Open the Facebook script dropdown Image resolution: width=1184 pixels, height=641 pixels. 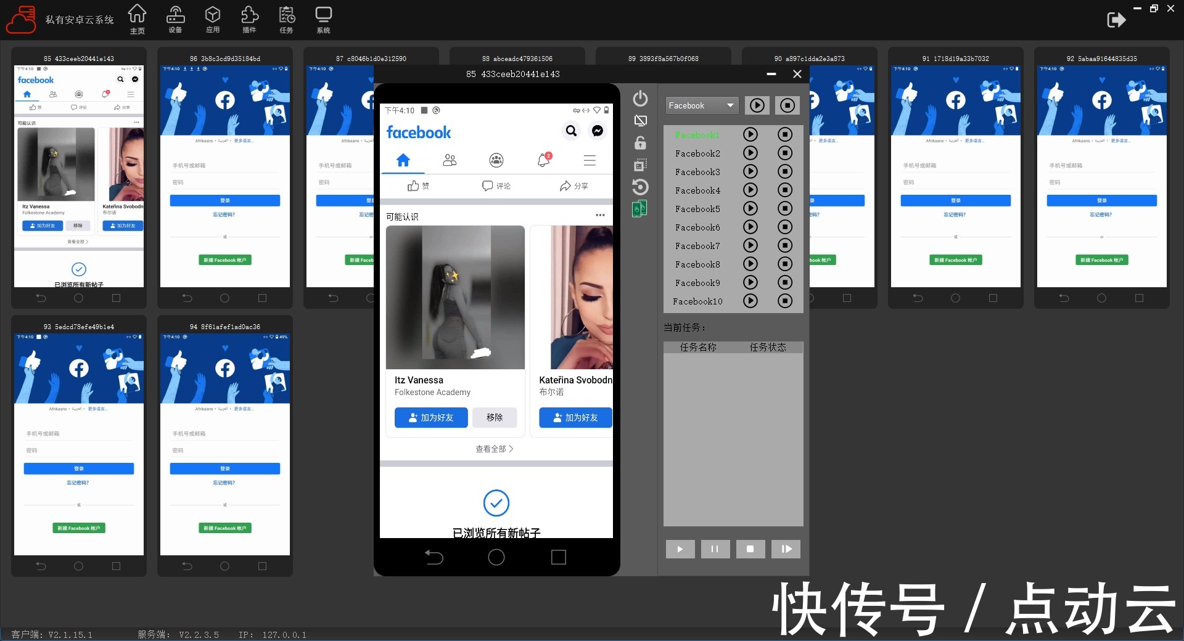tap(702, 105)
